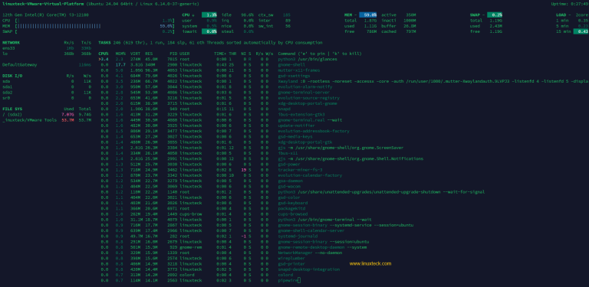
Task: Select the evolution-calendar-factory process
Action: pyautogui.click(x=310, y=175)
